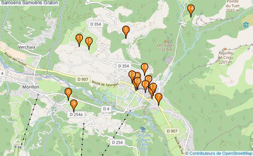Image resolution: width=253 pixels, height=156 pixels.
Task: Click the Verchaix village label
Action: pyautogui.click(x=26, y=47)
